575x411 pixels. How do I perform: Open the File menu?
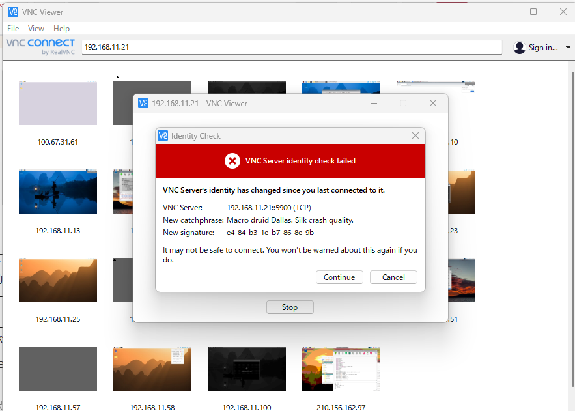coord(13,28)
